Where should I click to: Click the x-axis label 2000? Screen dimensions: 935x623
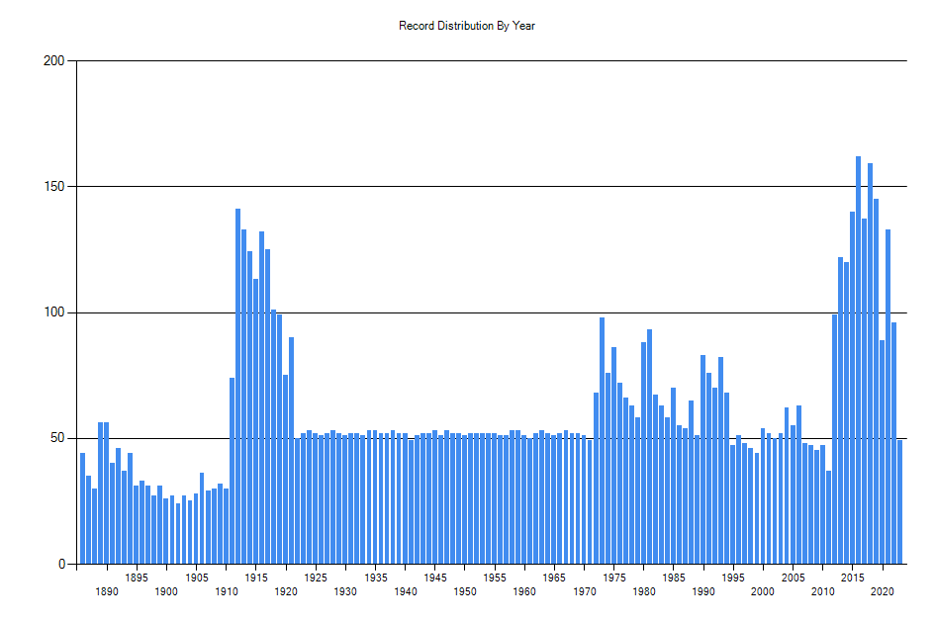[x=762, y=591]
